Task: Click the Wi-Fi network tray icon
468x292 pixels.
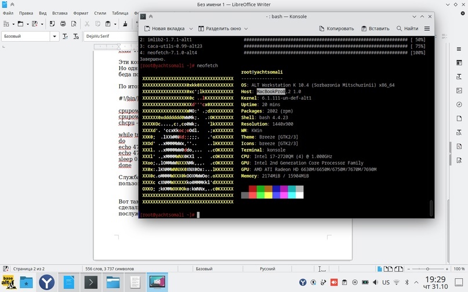Action: (x=396, y=282)
